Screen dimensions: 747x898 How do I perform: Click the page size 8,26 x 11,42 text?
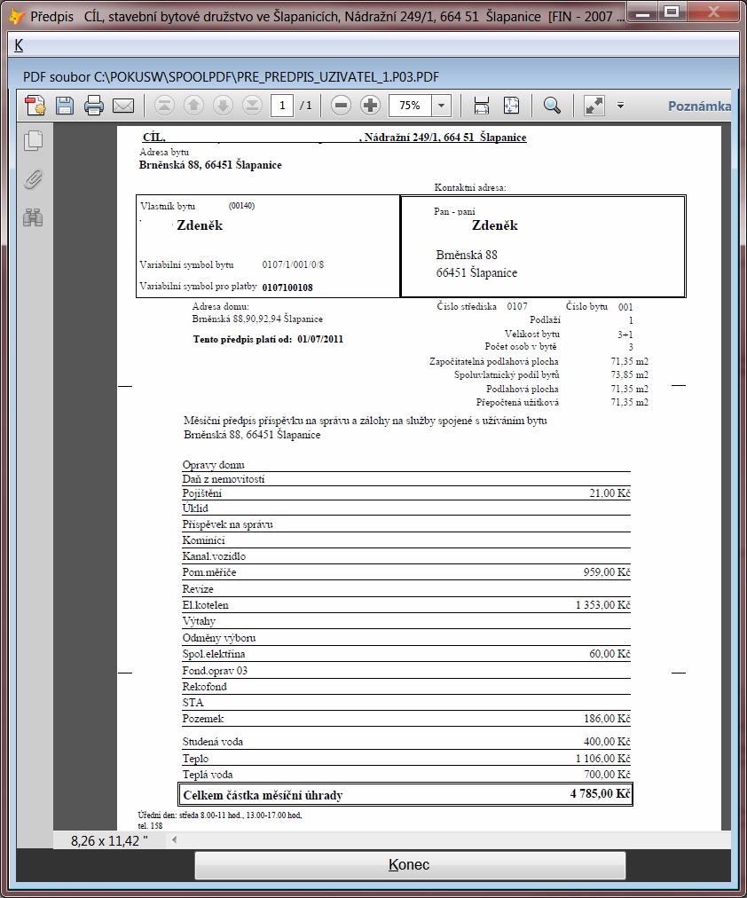[x=109, y=840]
